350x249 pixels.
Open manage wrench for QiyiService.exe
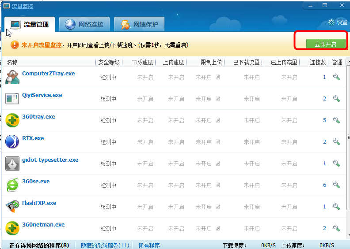click(x=336, y=99)
